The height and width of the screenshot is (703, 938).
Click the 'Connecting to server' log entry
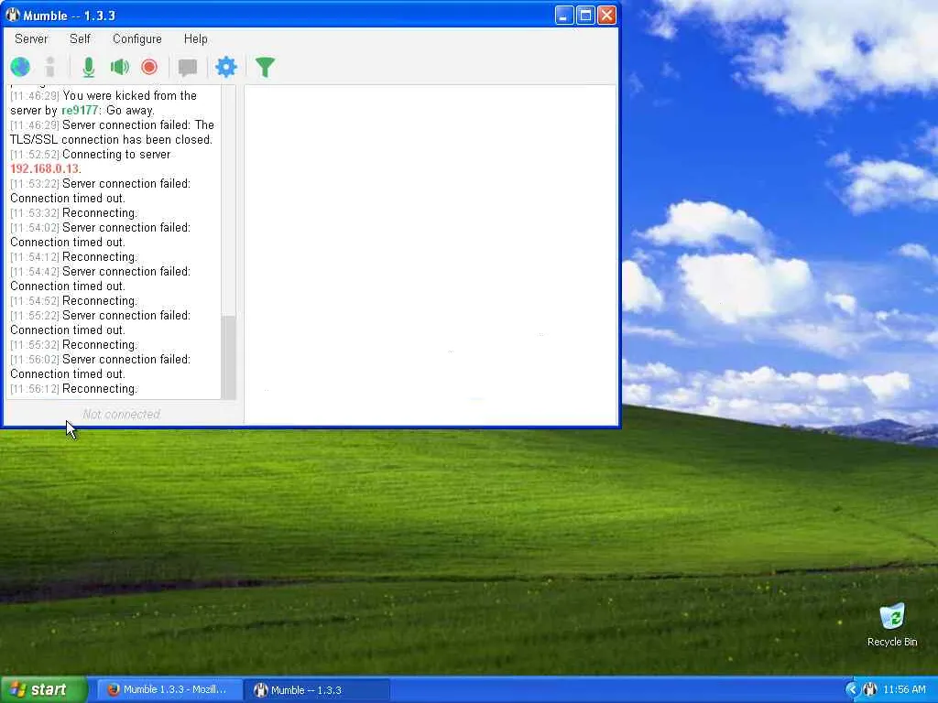pyautogui.click(x=91, y=154)
